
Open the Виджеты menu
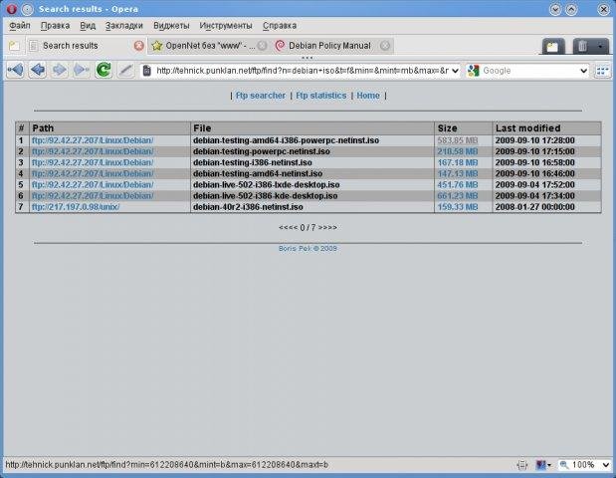pos(171,26)
